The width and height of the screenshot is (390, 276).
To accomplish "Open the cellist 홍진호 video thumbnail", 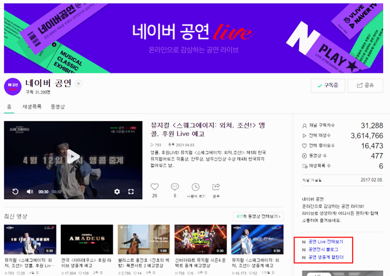I will (144, 239).
